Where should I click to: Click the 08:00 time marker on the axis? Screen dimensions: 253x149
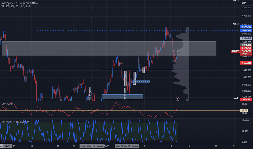[x=7, y=146]
